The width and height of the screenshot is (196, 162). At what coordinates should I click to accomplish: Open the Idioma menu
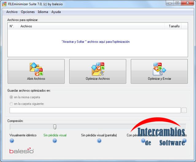click(43, 12)
